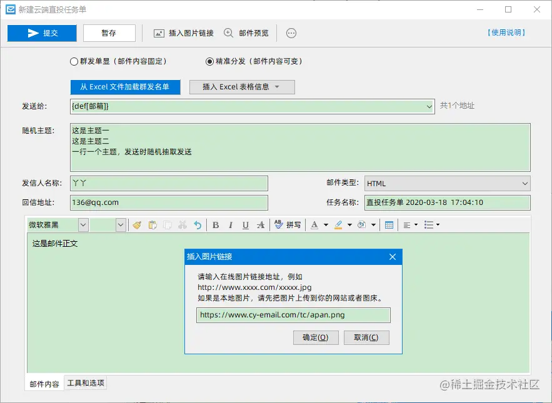The height and width of the screenshot is (403, 552).
Task: Click the 提交 submit button
Action: click(x=42, y=33)
